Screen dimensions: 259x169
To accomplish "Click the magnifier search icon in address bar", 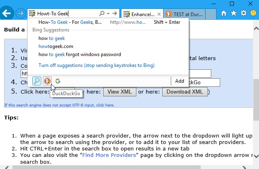I will [x=102, y=13].
